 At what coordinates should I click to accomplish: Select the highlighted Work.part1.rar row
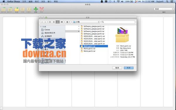94,46
